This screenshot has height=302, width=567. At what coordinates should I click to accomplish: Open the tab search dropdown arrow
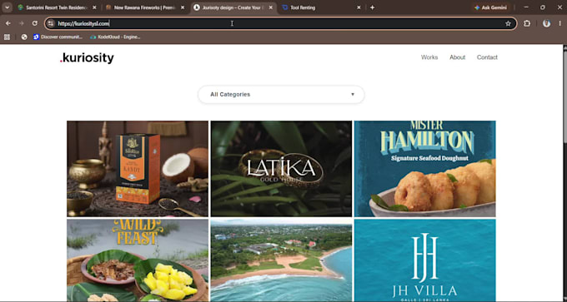pyautogui.click(x=7, y=7)
